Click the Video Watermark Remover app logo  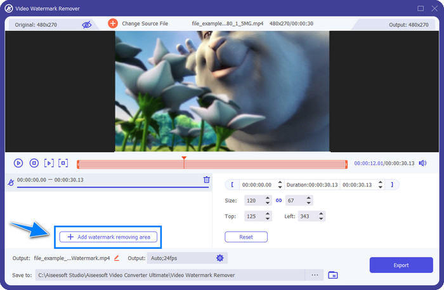(9, 8)
